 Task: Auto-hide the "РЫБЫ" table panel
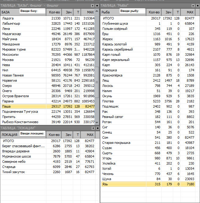193,6
